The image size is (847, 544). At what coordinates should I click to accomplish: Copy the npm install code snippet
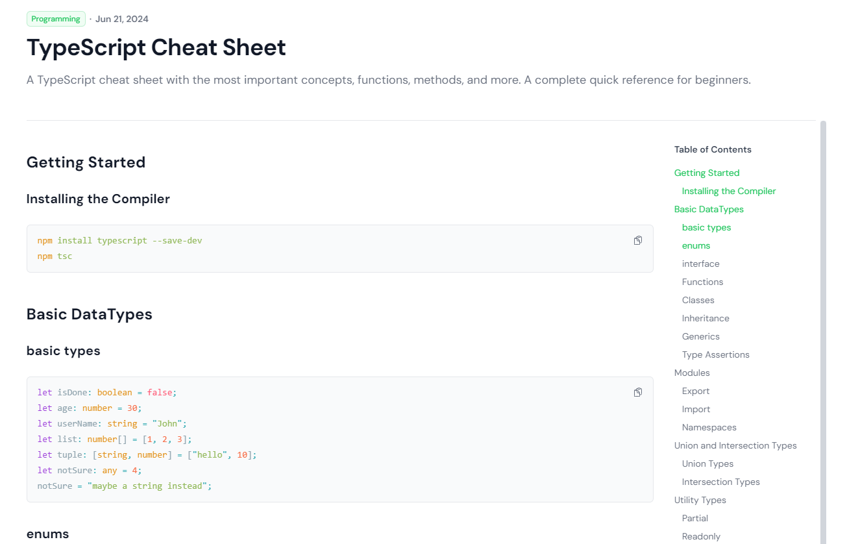637,240
